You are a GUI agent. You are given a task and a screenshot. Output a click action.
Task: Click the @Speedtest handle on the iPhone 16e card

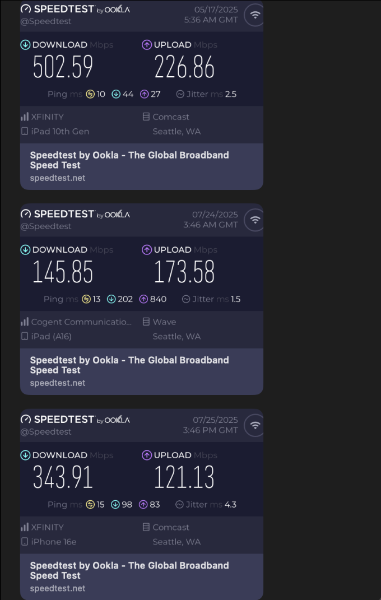point(46,431)
